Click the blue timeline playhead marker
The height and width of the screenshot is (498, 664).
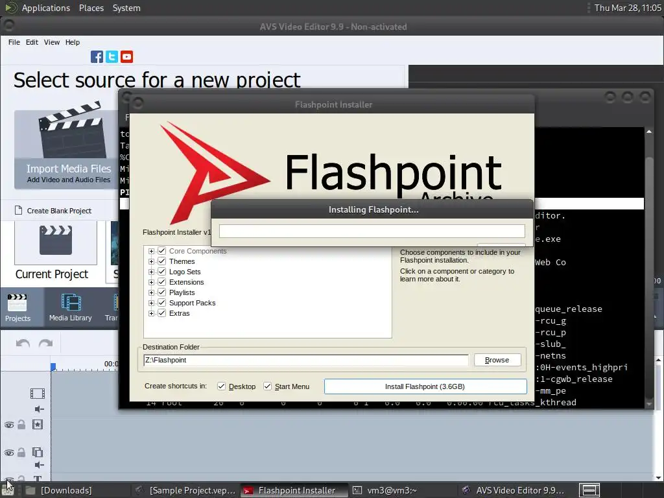[53, 366]
